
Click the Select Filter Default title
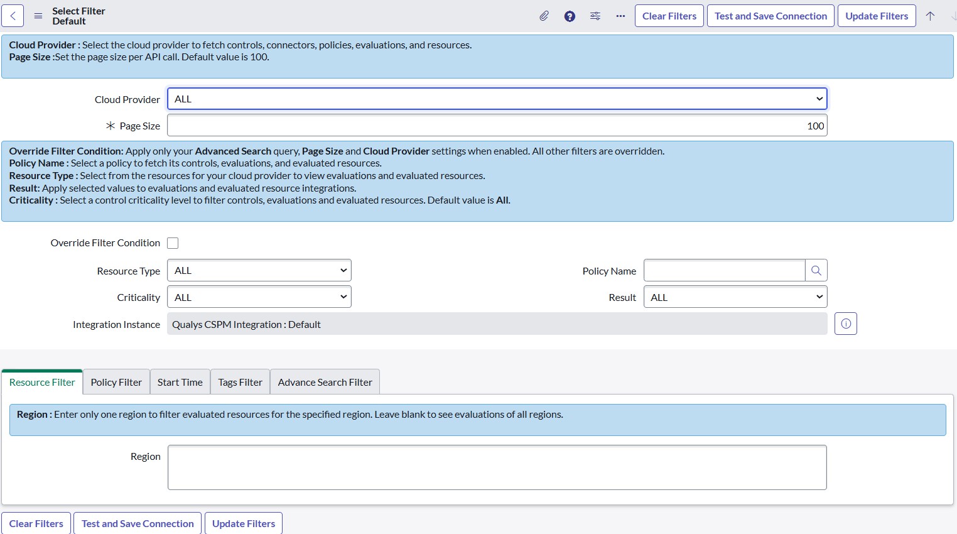(78, 16)
